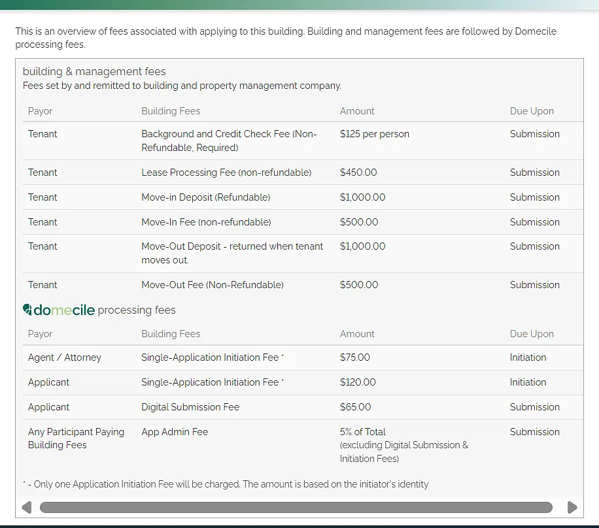
Task: Click the Move-in Deposit (Refundable) entry
Action: click(205, 197)
